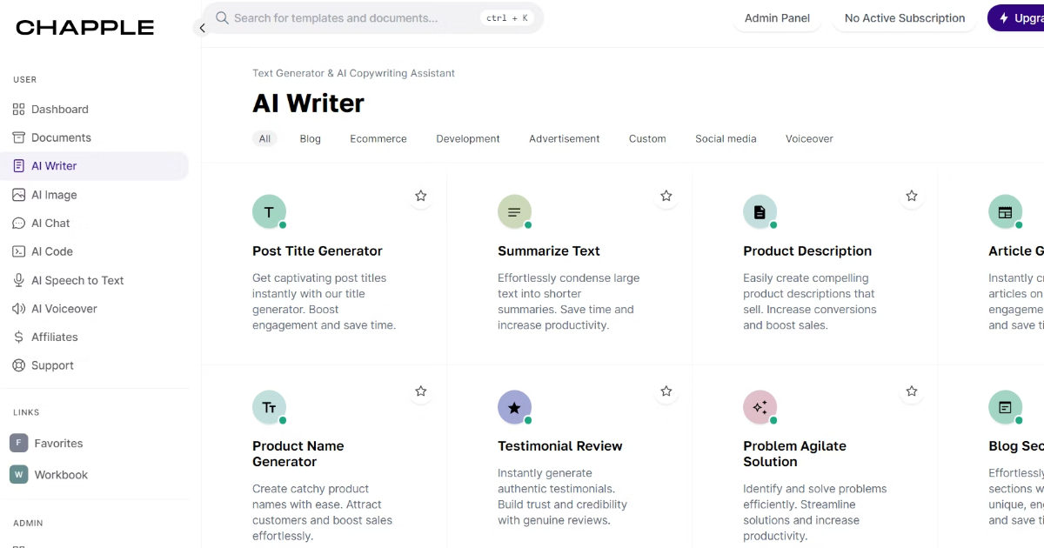1044x548 pixels.
Task: Click the Product Description document icon
Action: point(760,212)
